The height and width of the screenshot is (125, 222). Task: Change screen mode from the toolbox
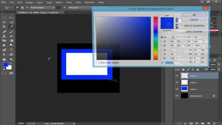point(11,73)
